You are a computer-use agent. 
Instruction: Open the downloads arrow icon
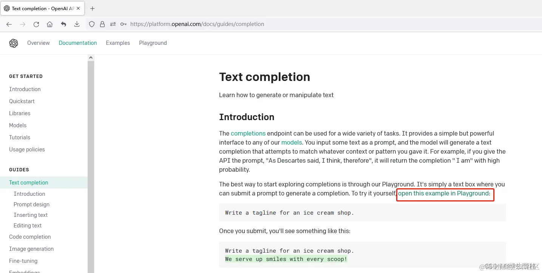tap(77, 24)
